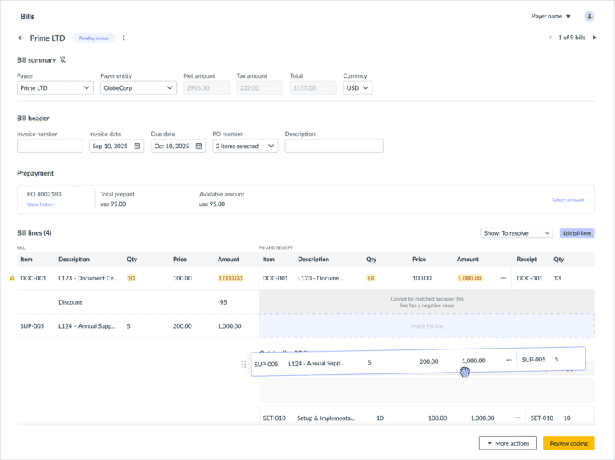615x460 pixels.
Task: Click the Invoice number input field
Action: (x=50, y=147)
